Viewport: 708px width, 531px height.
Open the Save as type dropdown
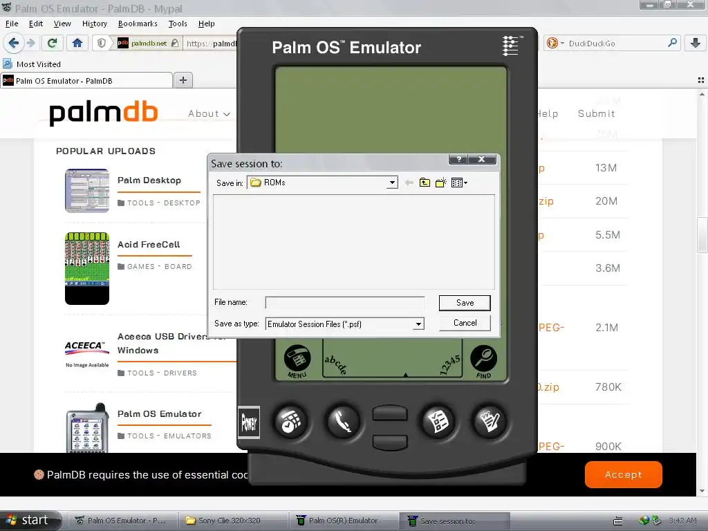[418, 324]
